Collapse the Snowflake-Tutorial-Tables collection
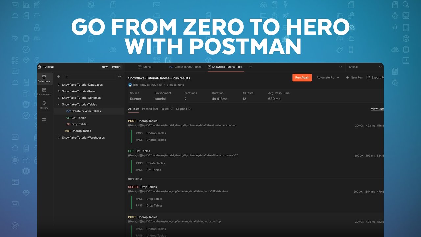The height and width of the screenshot is (237, 421). 59,104
